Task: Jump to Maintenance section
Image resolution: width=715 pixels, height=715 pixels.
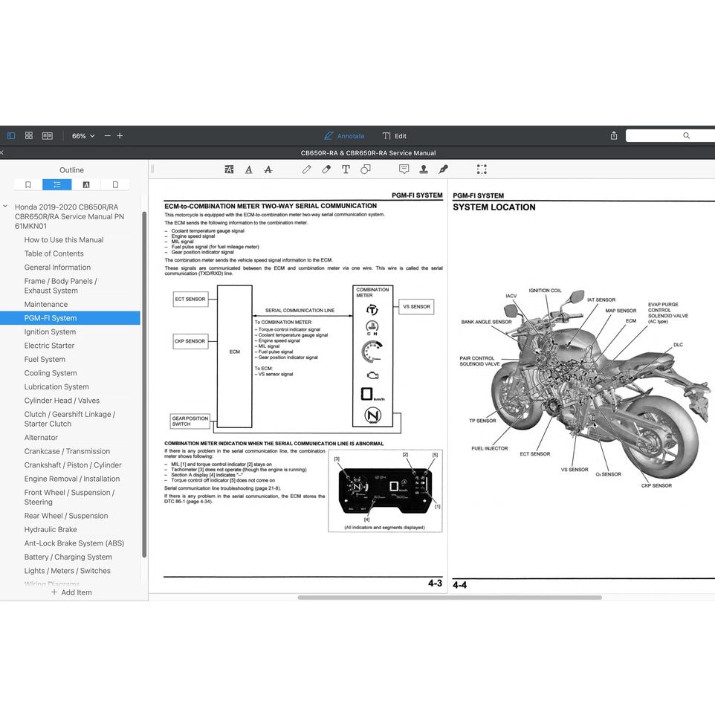Action: pos(46,304)
